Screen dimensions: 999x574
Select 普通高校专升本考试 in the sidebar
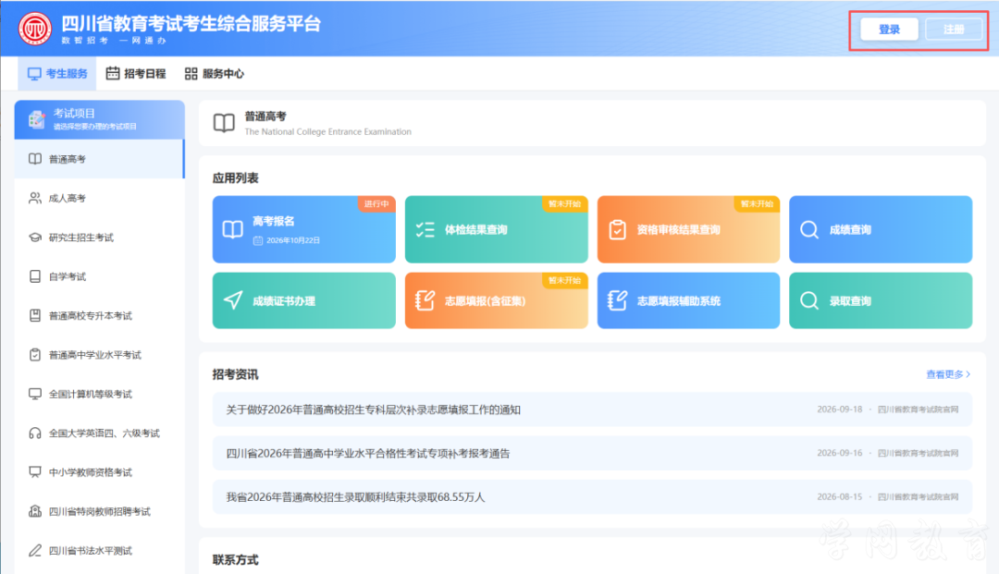point(99,315)
